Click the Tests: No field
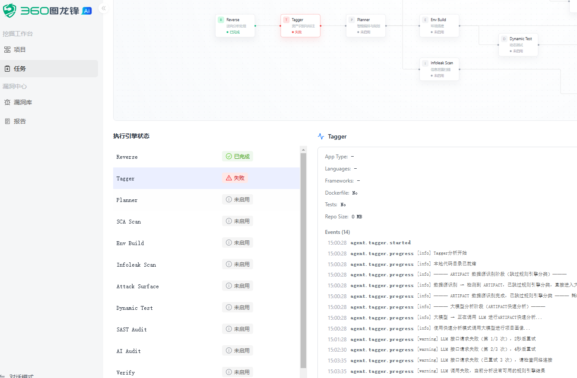Screen dimensions: 577x378 pyautogui.click(x=336, y=205)
